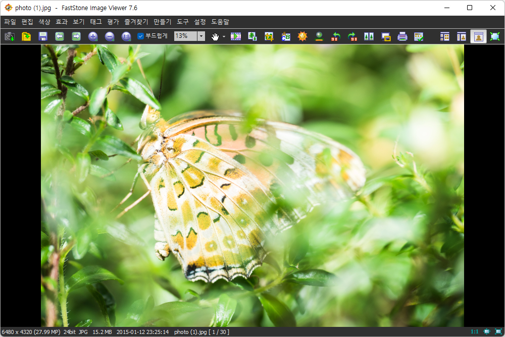Rotate the image right 90 degrees

pos(352,36)
